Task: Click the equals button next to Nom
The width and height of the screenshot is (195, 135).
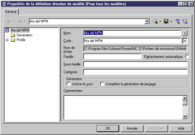Action: [x=185, y=33]
